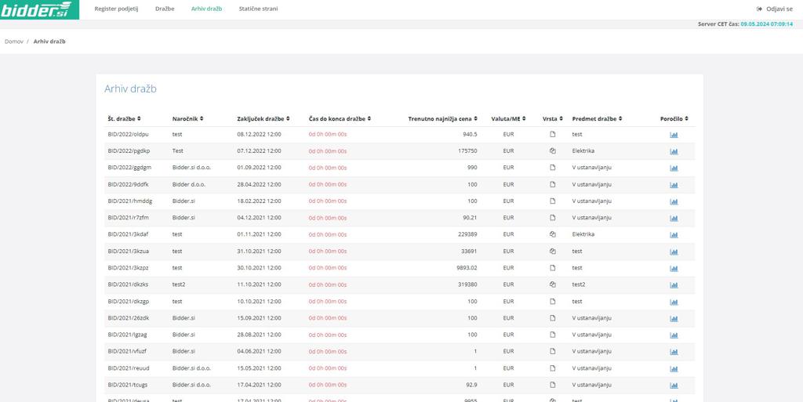Viewport: 803px width, 402px height.
Task: Open report chart for BID/2021/vfuzf
Action: (674, 352)
